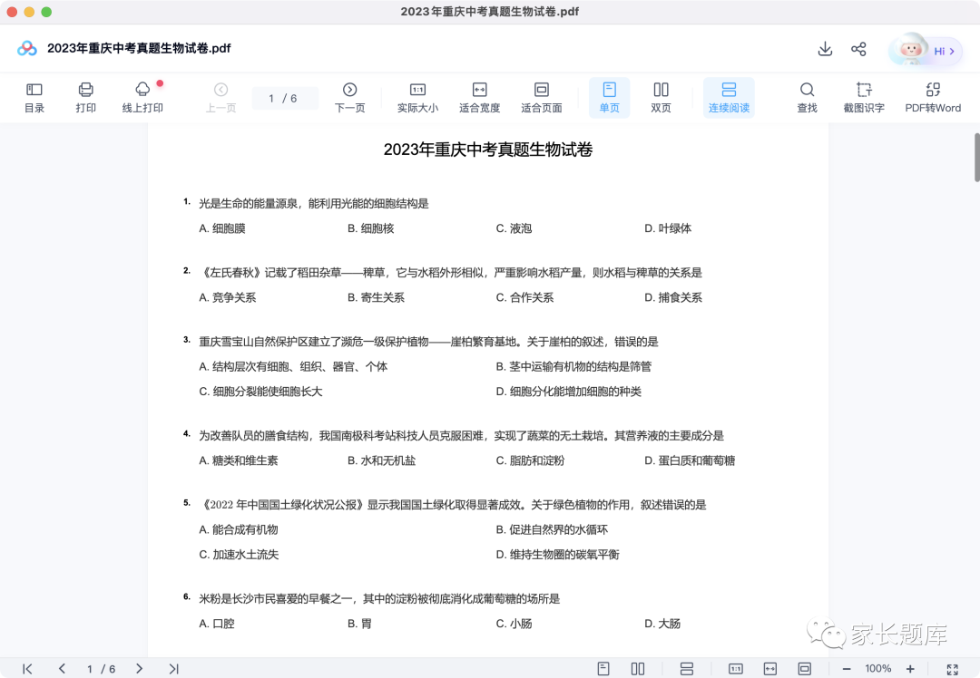Viewport: 980px width, 678px height.
Task: Choose 适合页面 fit page
Action: (541, 97)
